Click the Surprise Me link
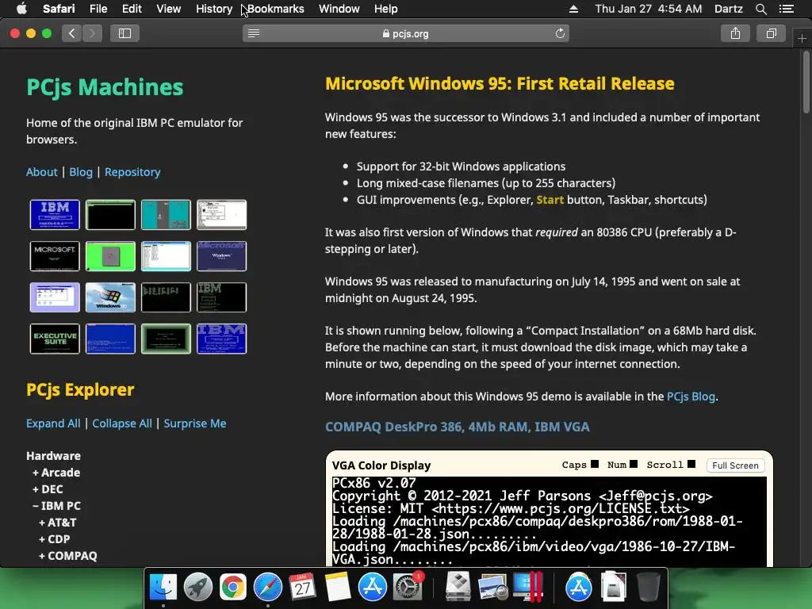 [x=195, y=423]
